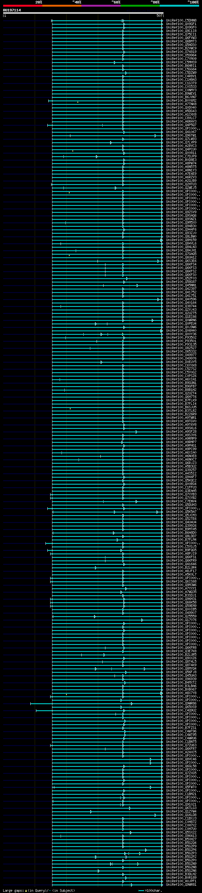202x893 pixels.
Task: Select the UniRef100_C5MHS9 hit label
Action: (x=181, y=62)
